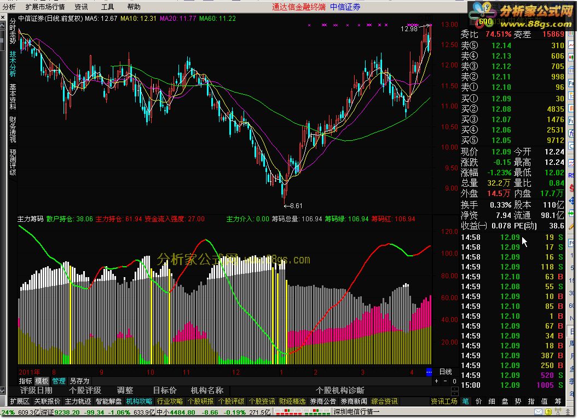Select the 价 price tab
The image size is (578, 419).
click(478, 401)
